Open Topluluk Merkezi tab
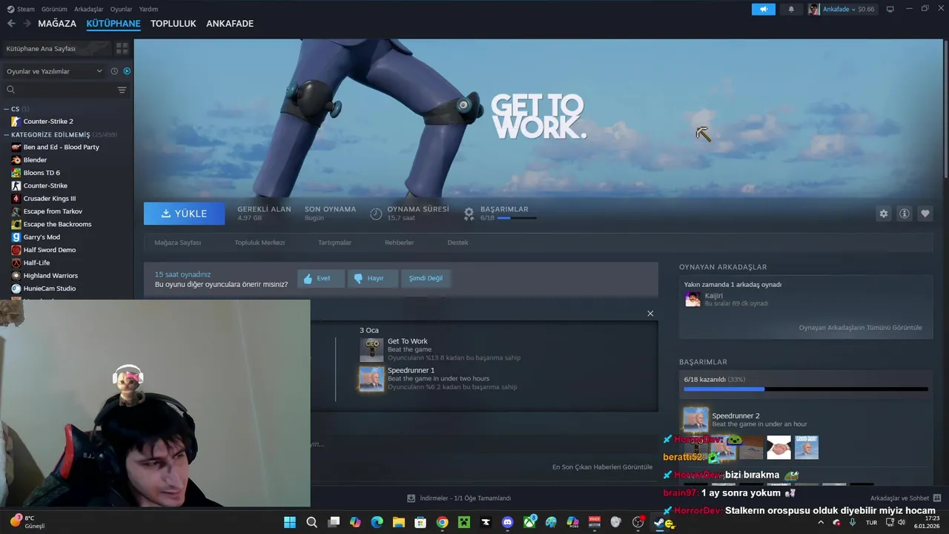The height and width of the screenshot is (534, 949). click(x=259, y=243)
